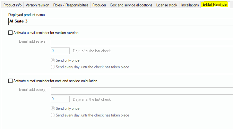Click the cost and service days-after-check box
Viewport: 233px width, 129px height.
pos(60,99)
